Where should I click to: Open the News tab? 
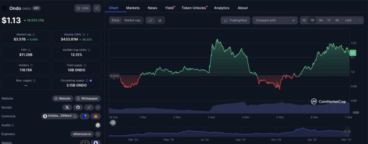152,8
